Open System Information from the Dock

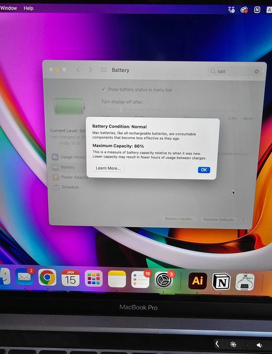[x=245, y=282]
